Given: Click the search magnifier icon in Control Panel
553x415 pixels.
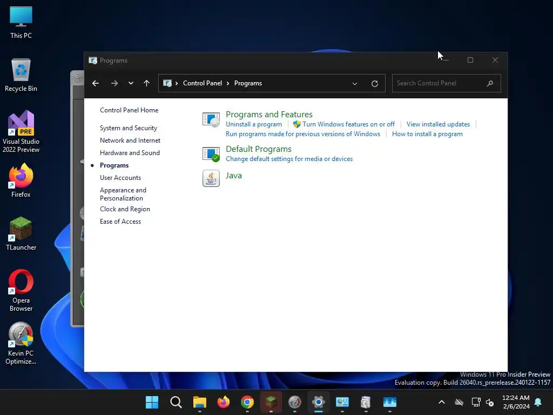Looking at the screenshot, I should tap(490, 84).
